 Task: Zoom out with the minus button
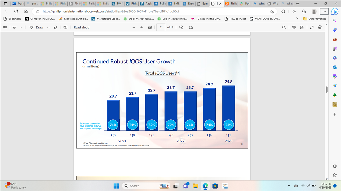(134, 27)
